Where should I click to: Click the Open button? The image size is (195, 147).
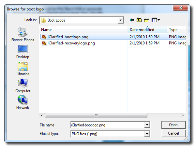point(173,125)
